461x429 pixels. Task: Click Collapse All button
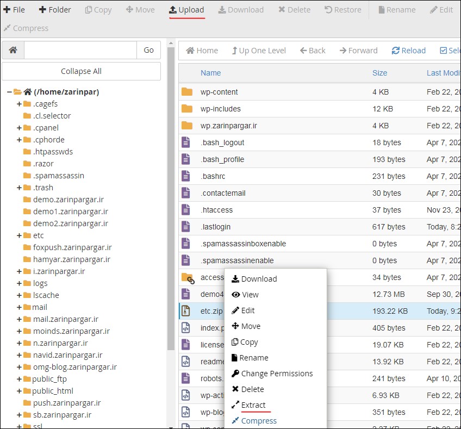[x=81, y=71]
